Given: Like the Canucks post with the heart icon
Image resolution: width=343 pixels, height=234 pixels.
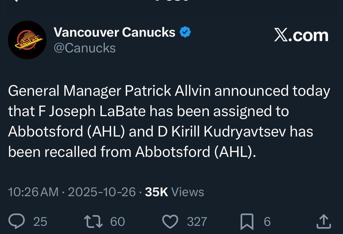Looking at the screenshot, I should 170,221.
